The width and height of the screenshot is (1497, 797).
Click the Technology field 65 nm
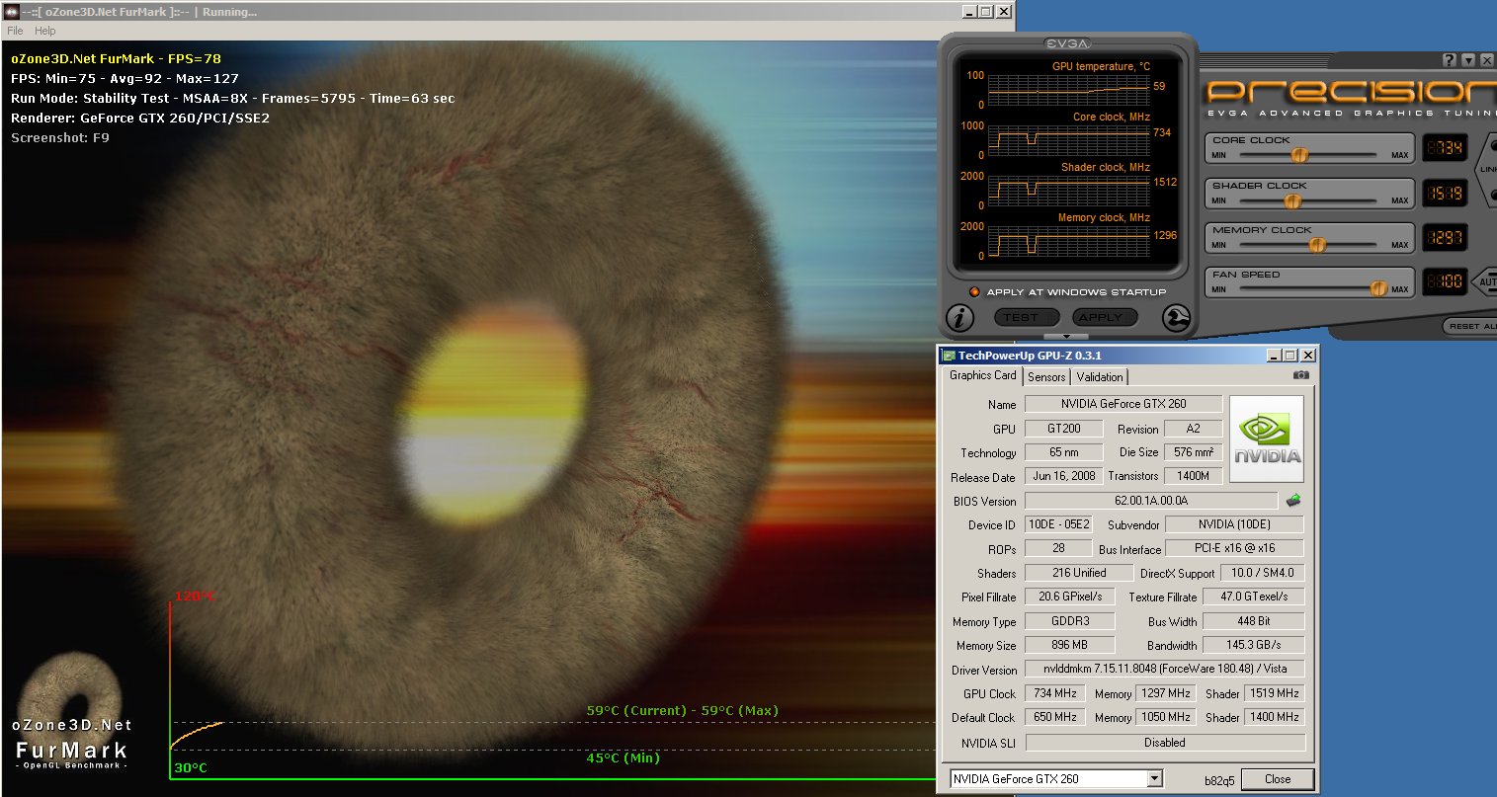click(x=1063, y=452)
